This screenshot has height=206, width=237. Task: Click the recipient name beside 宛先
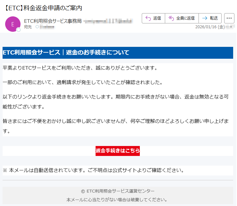click(x=47, y=27)
